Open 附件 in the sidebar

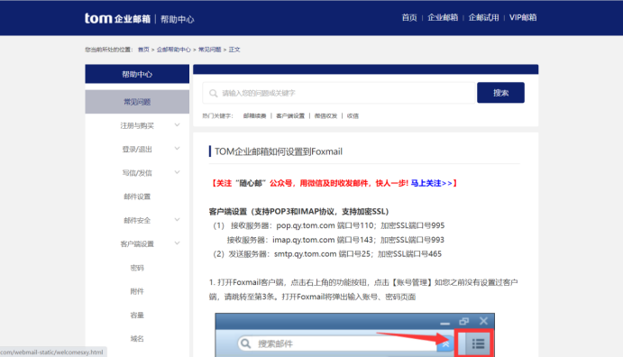pyautogui.click(x=137, y=291)
